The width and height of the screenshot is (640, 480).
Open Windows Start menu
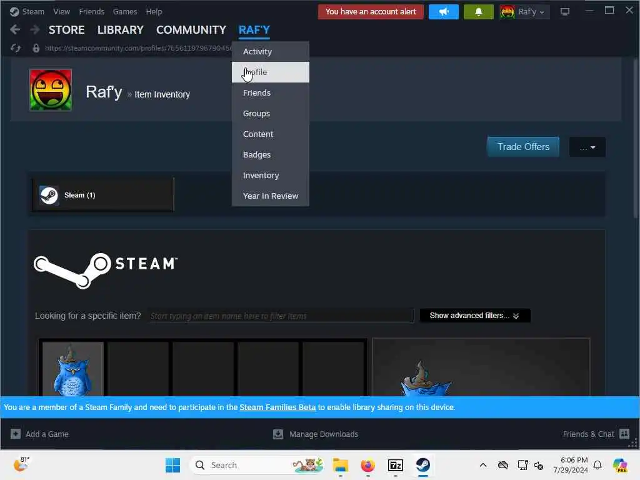[172, 465]
